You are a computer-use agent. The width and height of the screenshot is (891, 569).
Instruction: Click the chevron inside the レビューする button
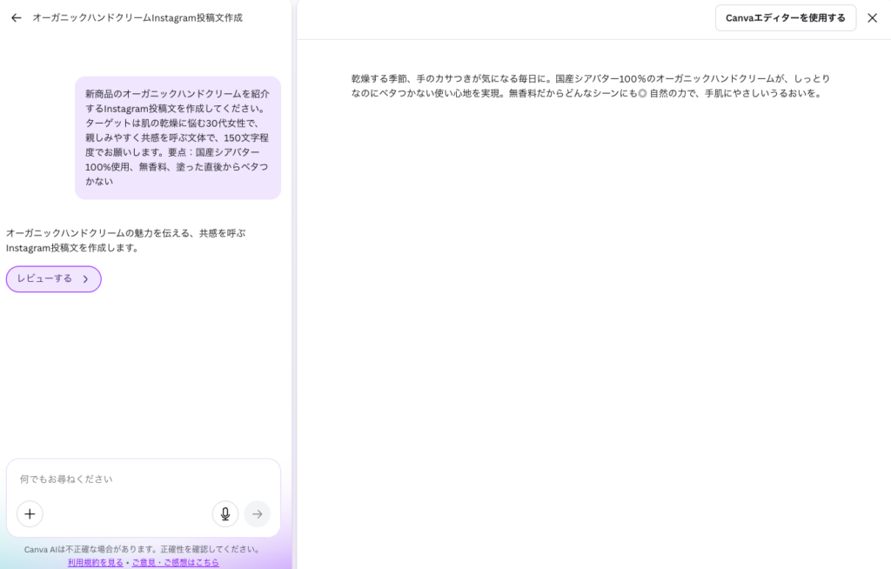[x=85, y=279]
